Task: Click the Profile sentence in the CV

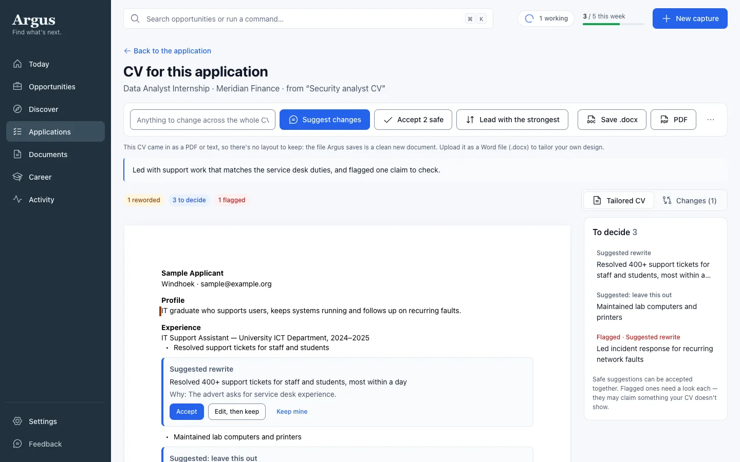Action: point(311,311)
